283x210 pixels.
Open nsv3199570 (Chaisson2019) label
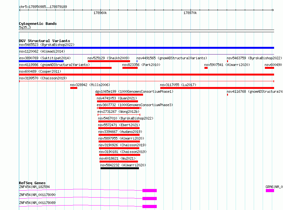(43, 78)
